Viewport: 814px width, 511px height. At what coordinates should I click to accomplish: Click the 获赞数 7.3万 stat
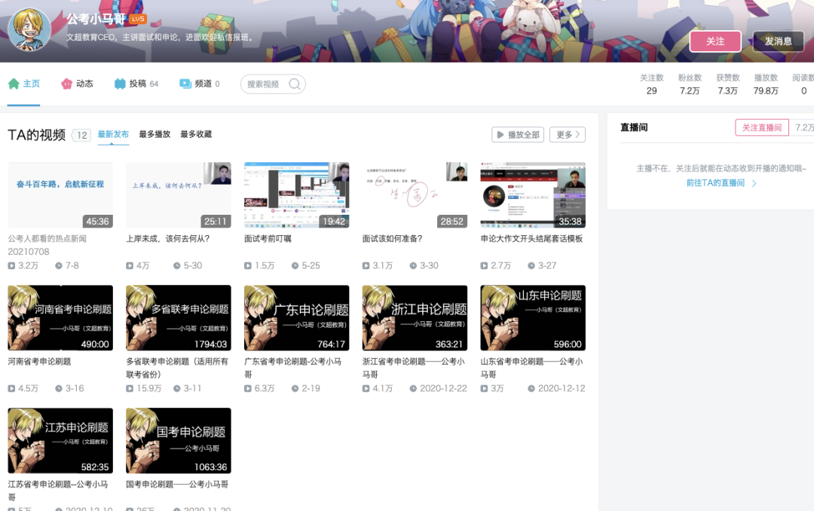pos(728,84)
